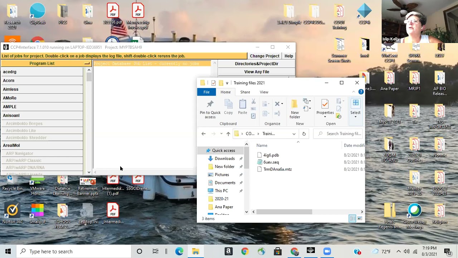Click Explorer horizontal scrollbar thumb
The height and width of the screenshot is (258, 458).
point(285,212)
